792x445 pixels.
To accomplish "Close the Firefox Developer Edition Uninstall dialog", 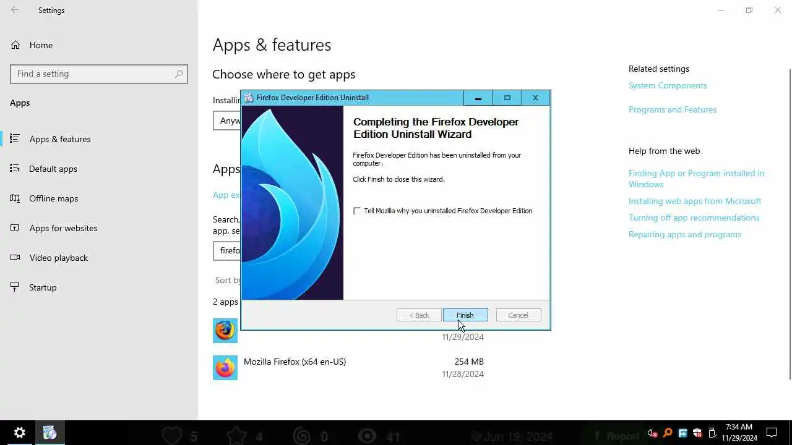I will 535,98.
